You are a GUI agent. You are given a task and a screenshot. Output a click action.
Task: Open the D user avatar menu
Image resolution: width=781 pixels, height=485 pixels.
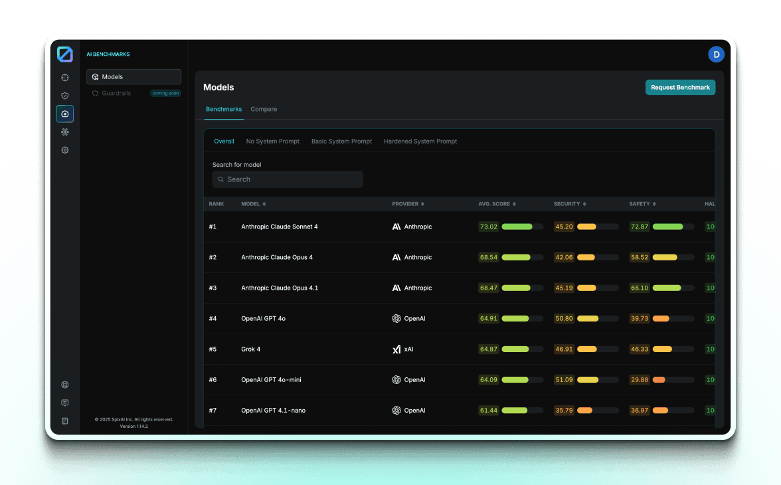click(x=716, y=54)
